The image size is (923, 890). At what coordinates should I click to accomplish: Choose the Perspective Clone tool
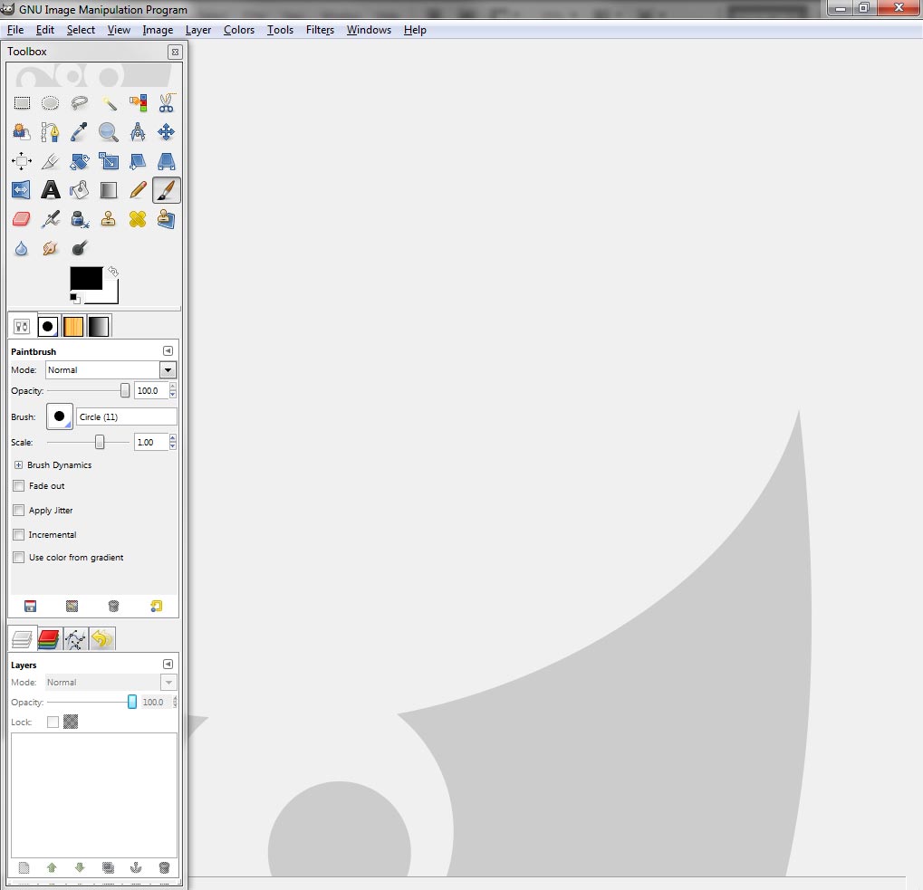[167, 219]
